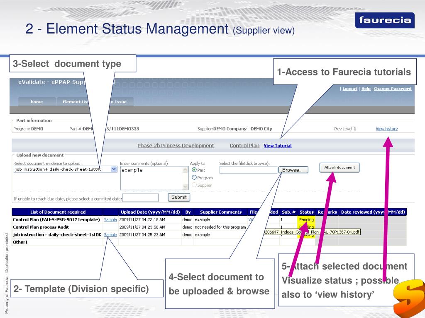
Task: Open the Help link
Action: [366, 89]
